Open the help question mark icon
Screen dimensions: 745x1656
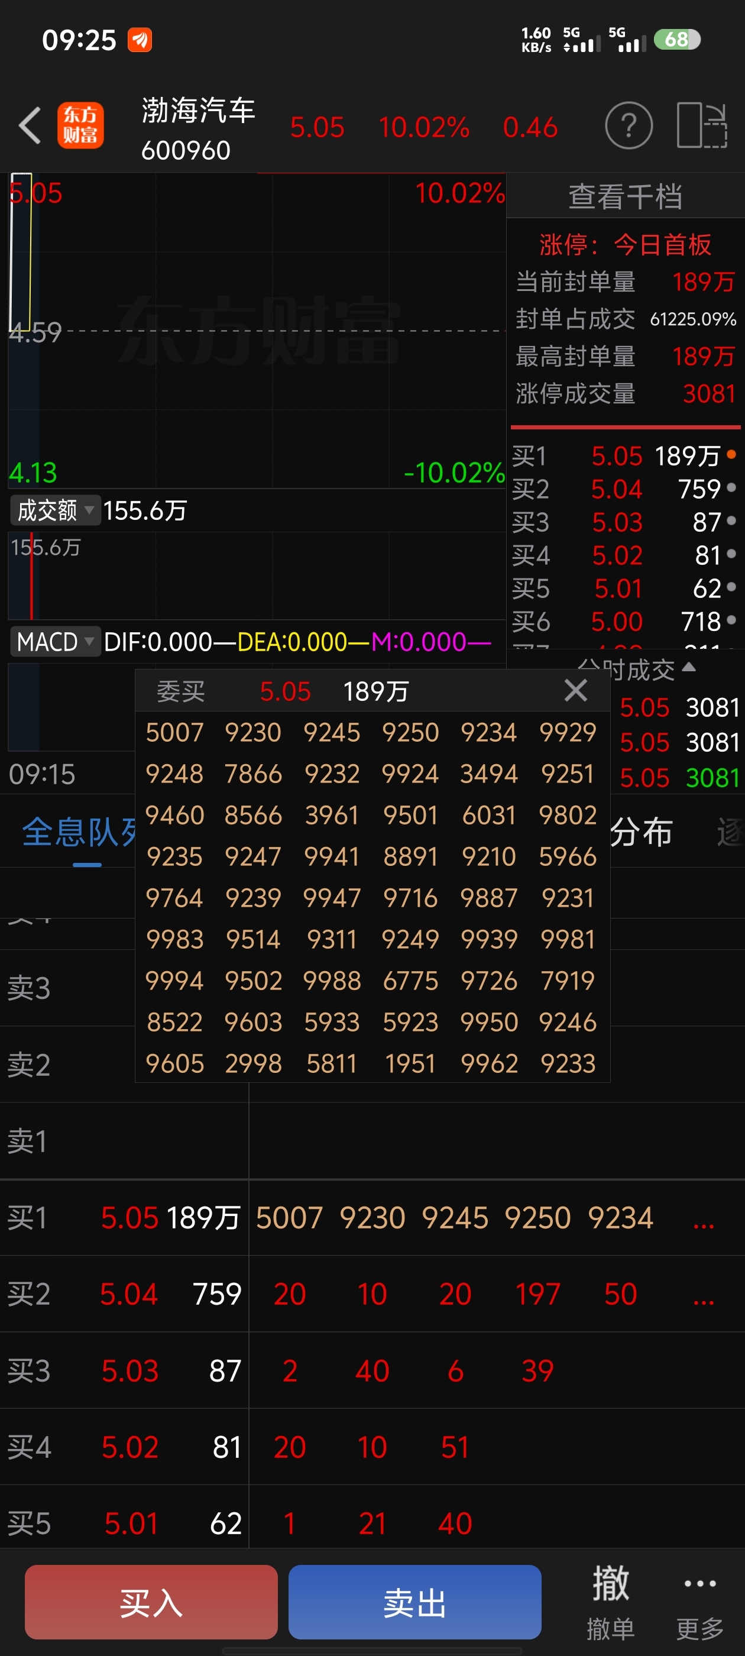click(x=629, y=125)
